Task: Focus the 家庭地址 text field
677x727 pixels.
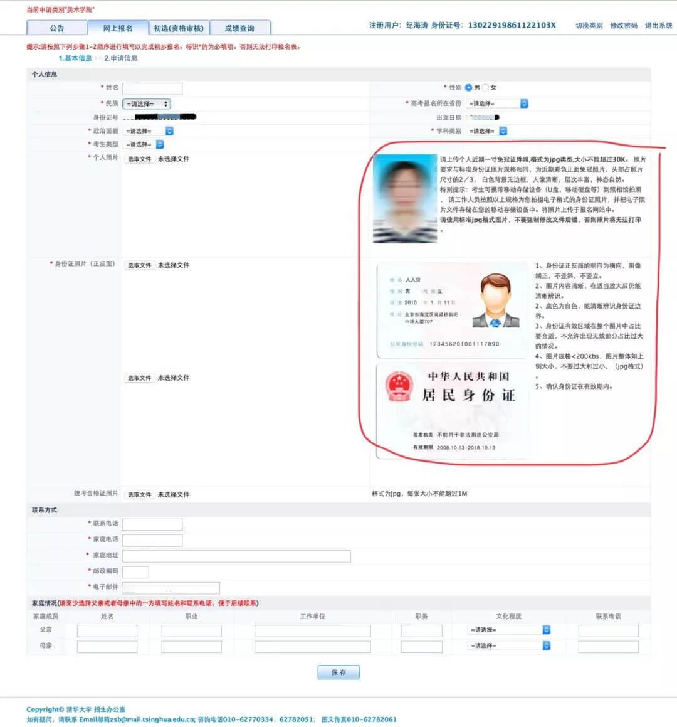Action: pyautogui.click(x=236, y=556)
